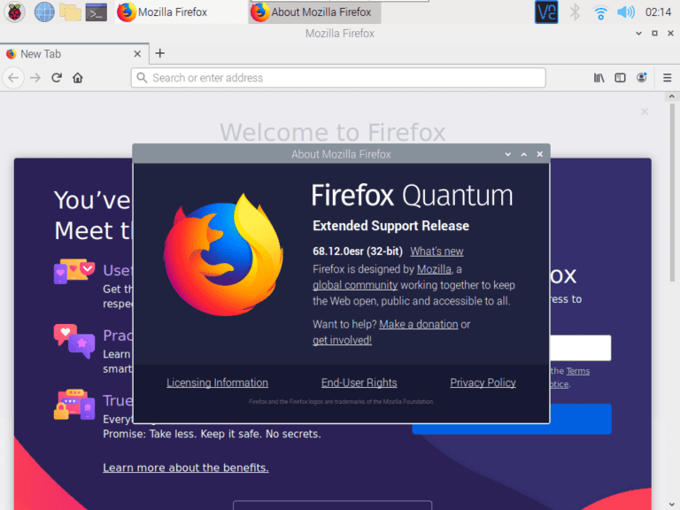Screen dimensions: 680x510
Task: Open the file manager folder icon
Action: click(x=70, y=12)
